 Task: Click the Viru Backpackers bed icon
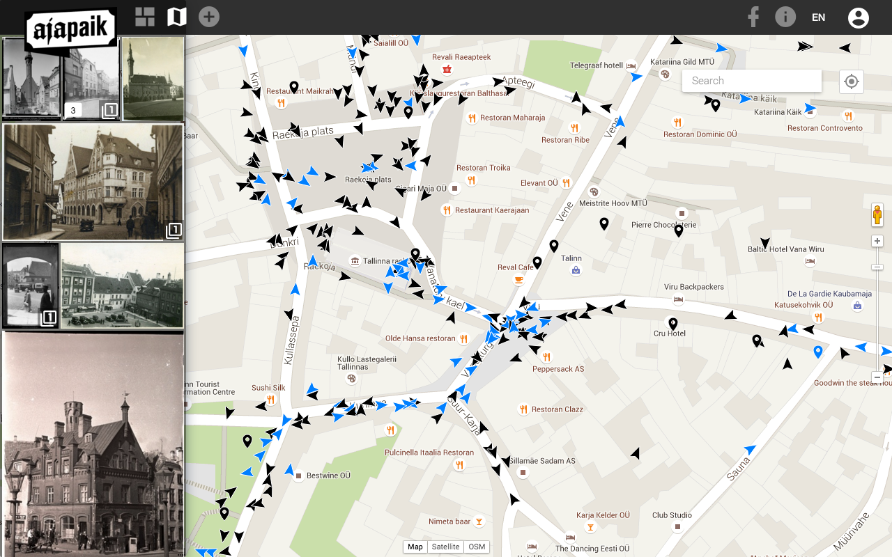[678, 299]
